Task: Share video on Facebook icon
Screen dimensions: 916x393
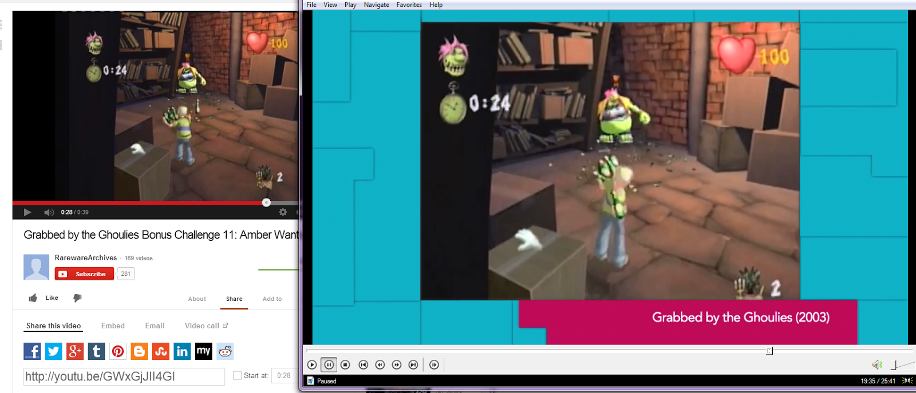Action: pos(32,351)
